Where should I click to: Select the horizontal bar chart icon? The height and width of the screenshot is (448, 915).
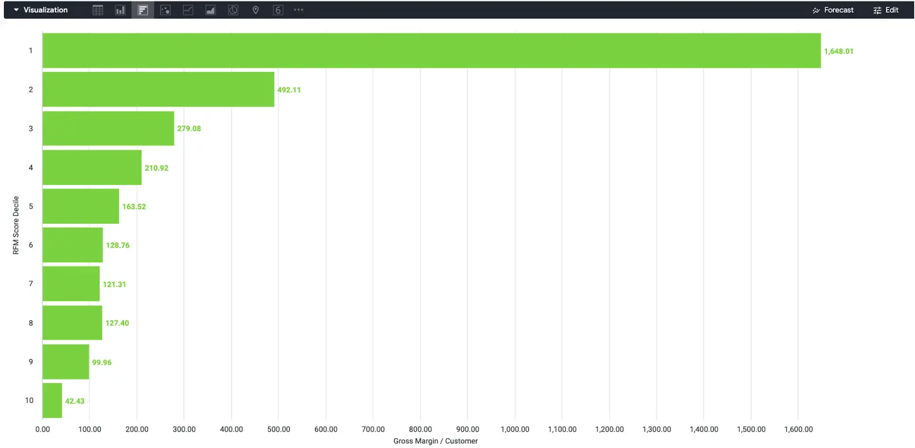[x=143, y=10]
